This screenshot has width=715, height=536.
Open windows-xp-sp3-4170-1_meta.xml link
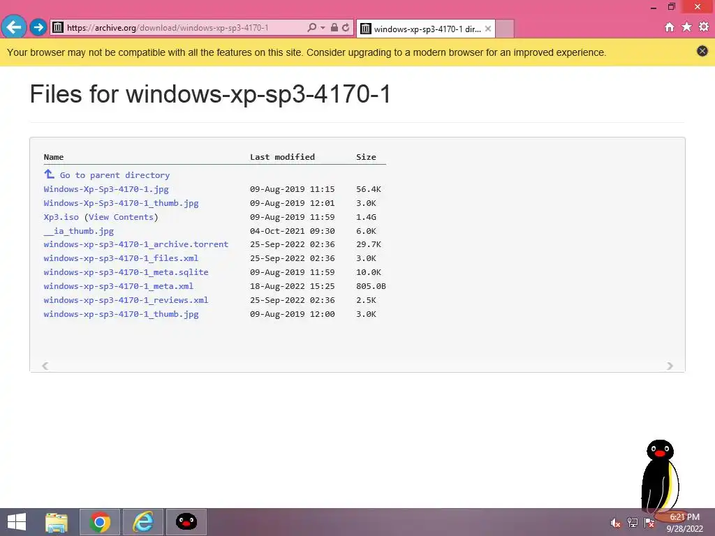click(x=119, y=286)
